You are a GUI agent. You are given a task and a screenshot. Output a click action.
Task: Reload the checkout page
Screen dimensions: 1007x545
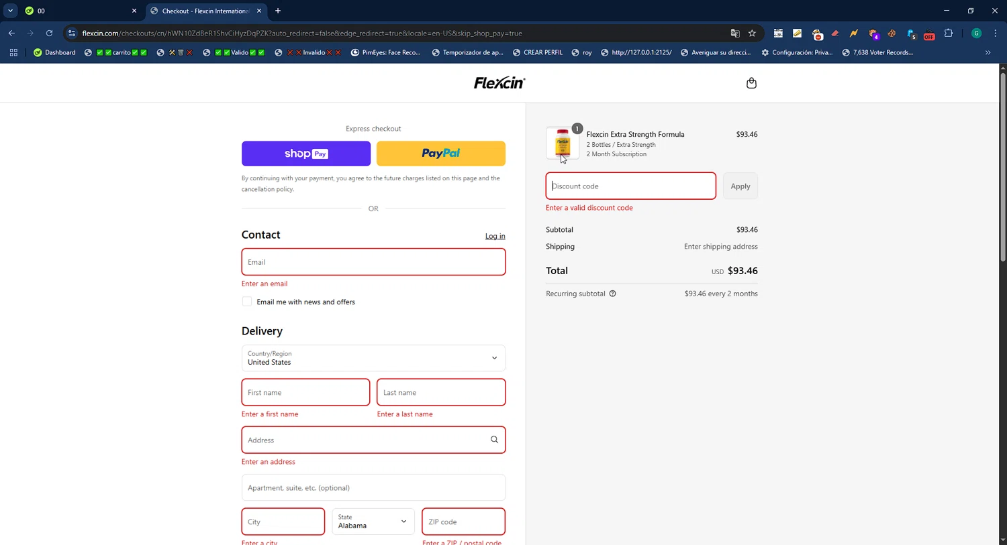point(49,33)
